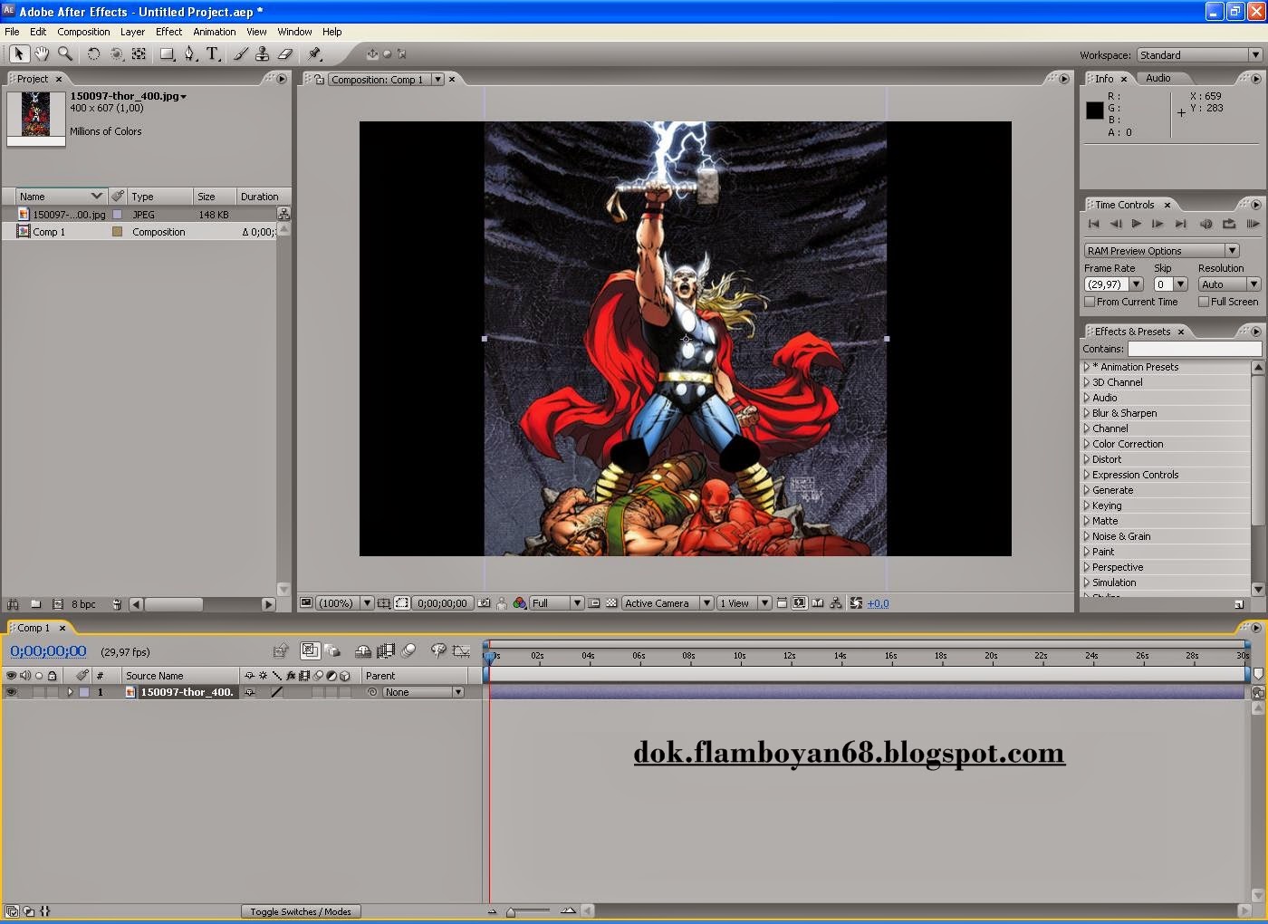Open the magnification 100% dropdown
Viewport: 1268px width, 924px height.
point(344,603)
